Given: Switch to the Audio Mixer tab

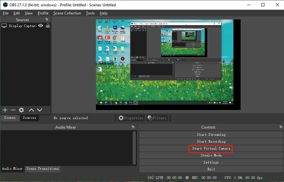Looking at the screenshot, I should [12, 169].
